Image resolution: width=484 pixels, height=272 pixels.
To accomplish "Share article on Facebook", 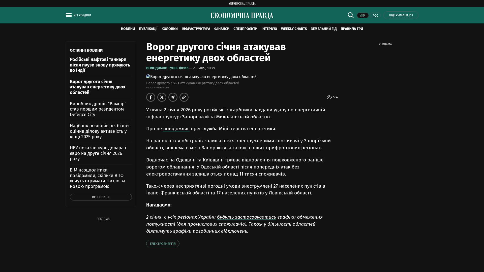I will [x=151, y=97].
